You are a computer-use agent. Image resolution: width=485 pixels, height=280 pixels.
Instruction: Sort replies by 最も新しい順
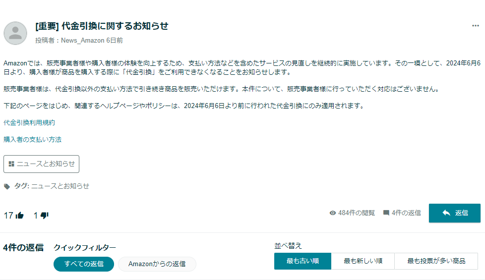[363, 261]
